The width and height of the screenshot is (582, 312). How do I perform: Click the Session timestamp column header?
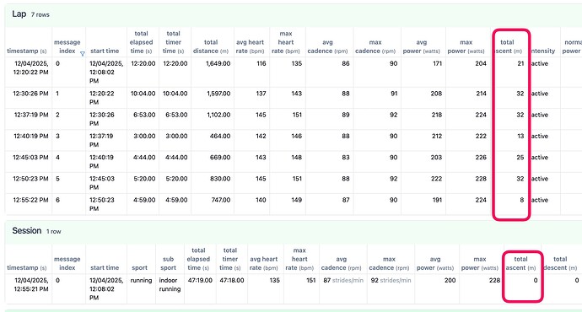coord(27,267)
